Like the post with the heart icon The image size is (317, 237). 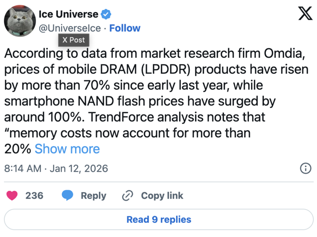[13, 195]
